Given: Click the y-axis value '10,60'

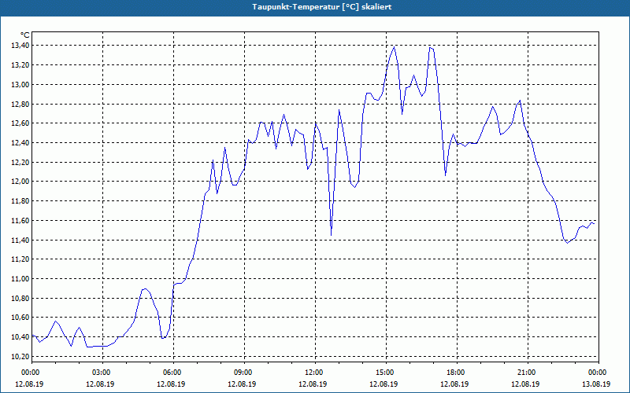Looking at the screenshot, I should (x=20, y=318).
